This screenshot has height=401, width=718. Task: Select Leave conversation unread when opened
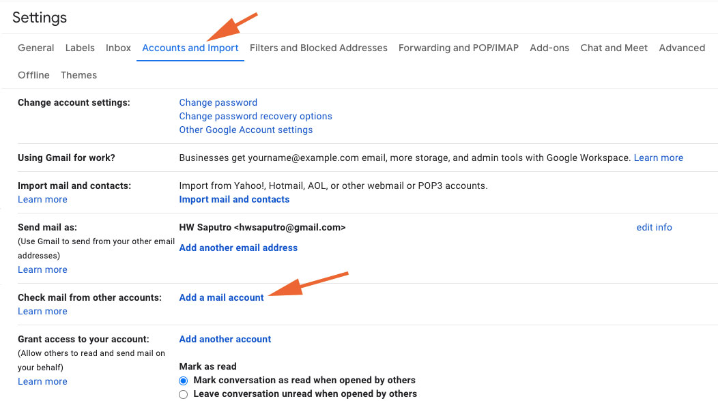[x=183, y=394]
